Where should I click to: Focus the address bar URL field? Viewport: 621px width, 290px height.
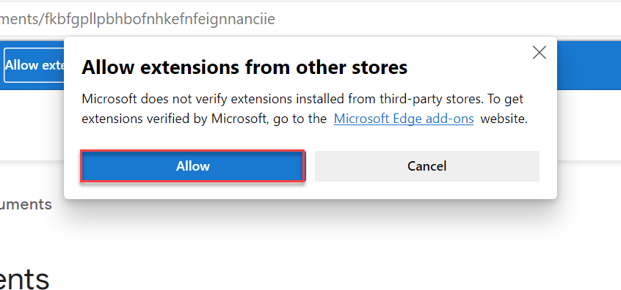[x=310, y=19]
